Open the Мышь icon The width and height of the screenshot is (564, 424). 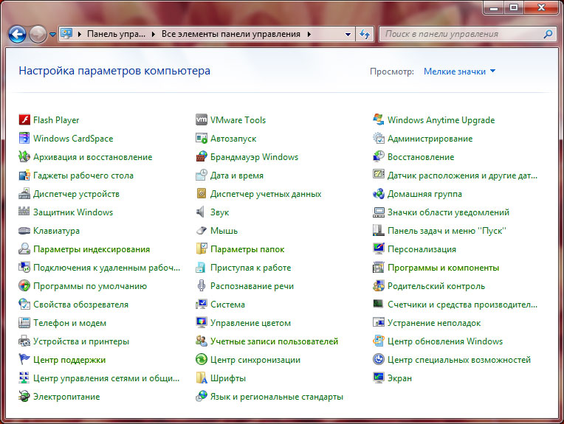[x=202, y=230]
